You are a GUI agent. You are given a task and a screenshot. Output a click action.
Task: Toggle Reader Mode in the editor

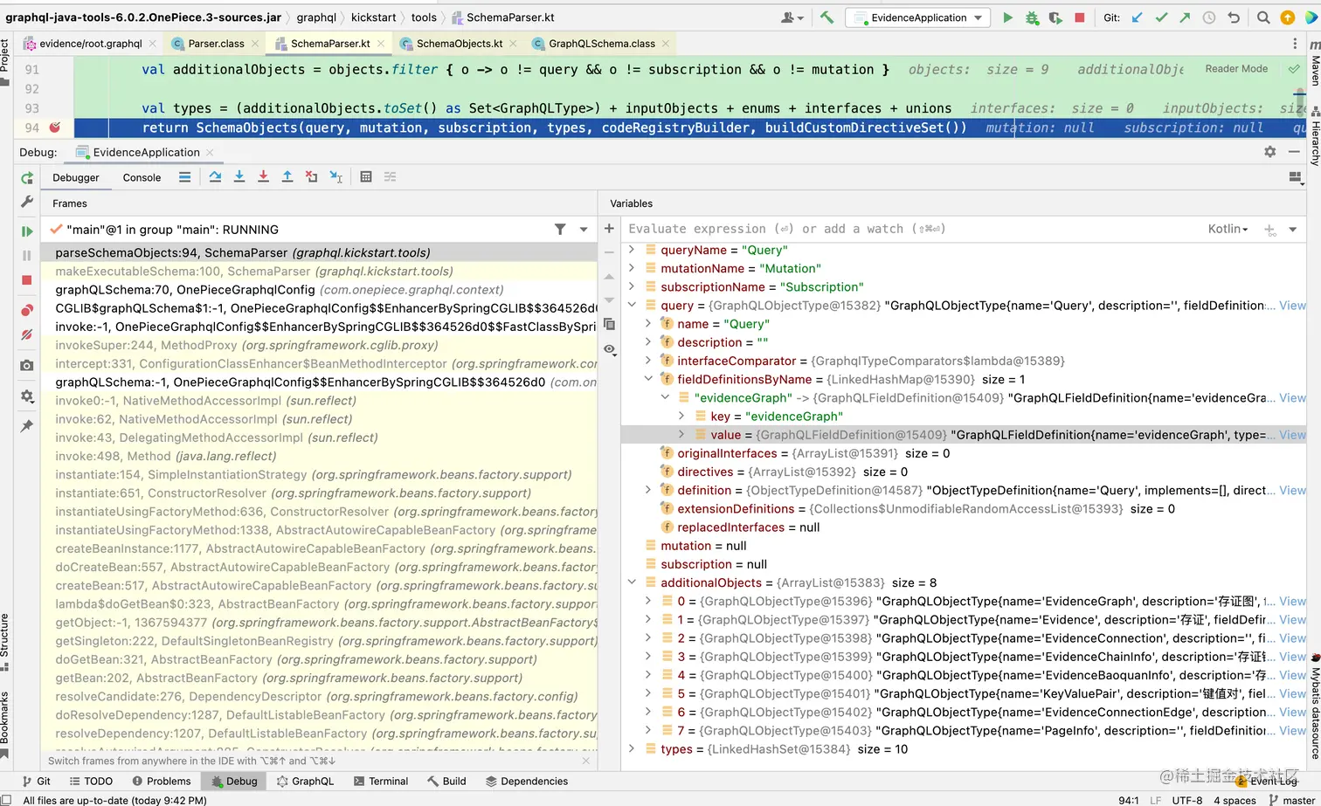(x=1235, y=69)
